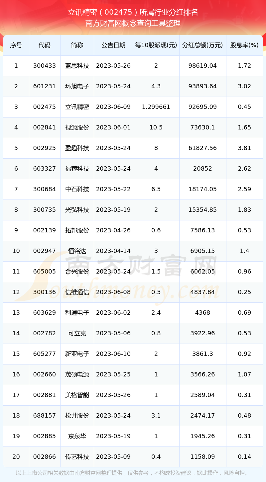The width and height of the screenshot is (266, 482).
Task: Click the 福蓉科技 stock name
Action: tap(77, 169)
